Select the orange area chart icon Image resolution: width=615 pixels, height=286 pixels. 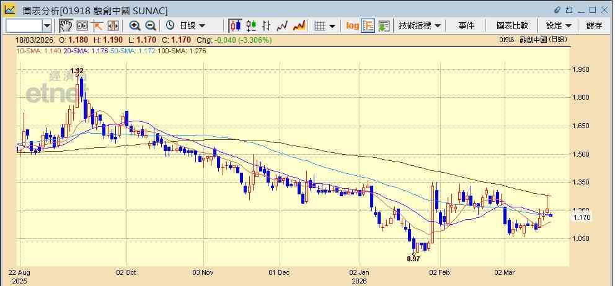click(x=299, y=26)
